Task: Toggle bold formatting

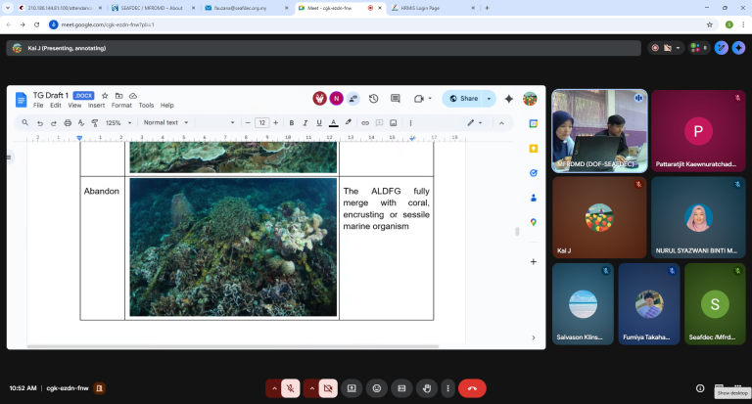Action: point(292,123)
